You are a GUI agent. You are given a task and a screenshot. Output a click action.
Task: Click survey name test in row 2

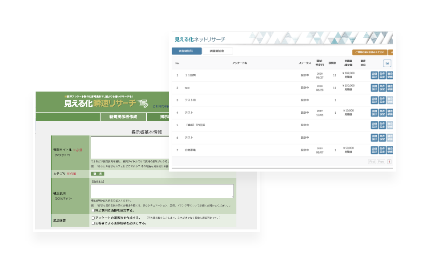click(x=187, y=88)
